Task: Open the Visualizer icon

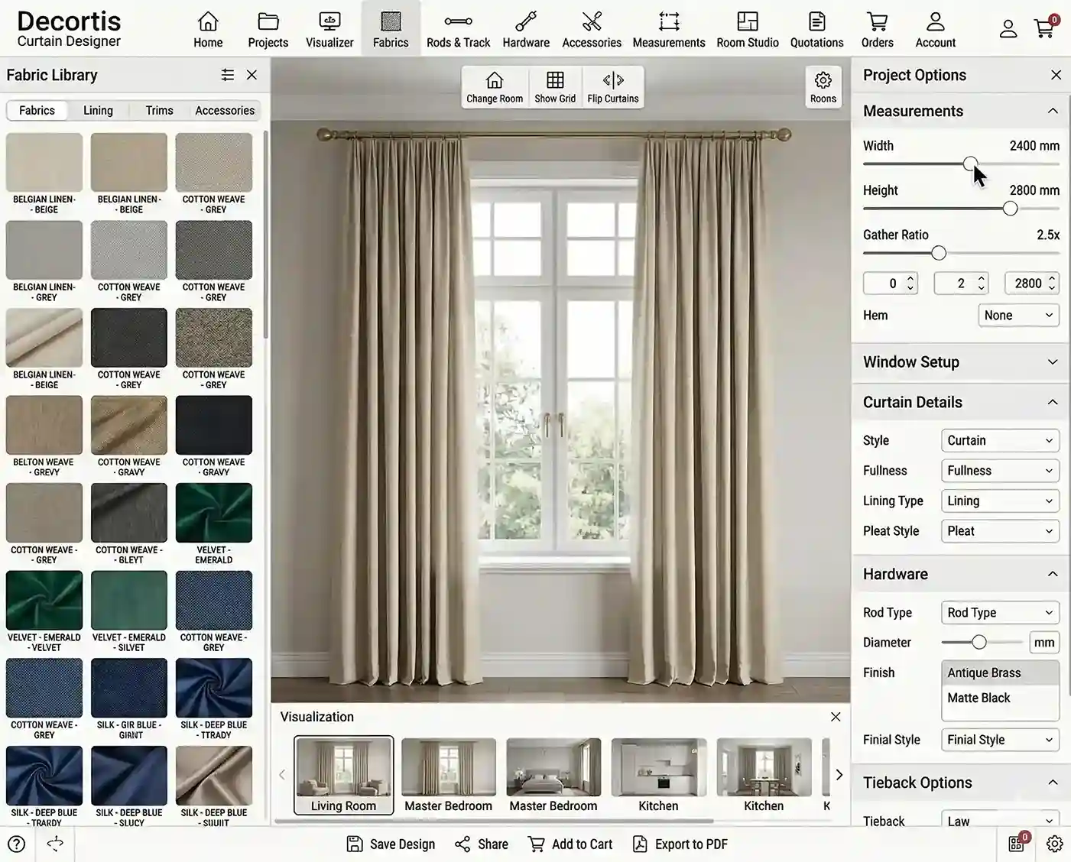Action: click(x=329, y=28)
